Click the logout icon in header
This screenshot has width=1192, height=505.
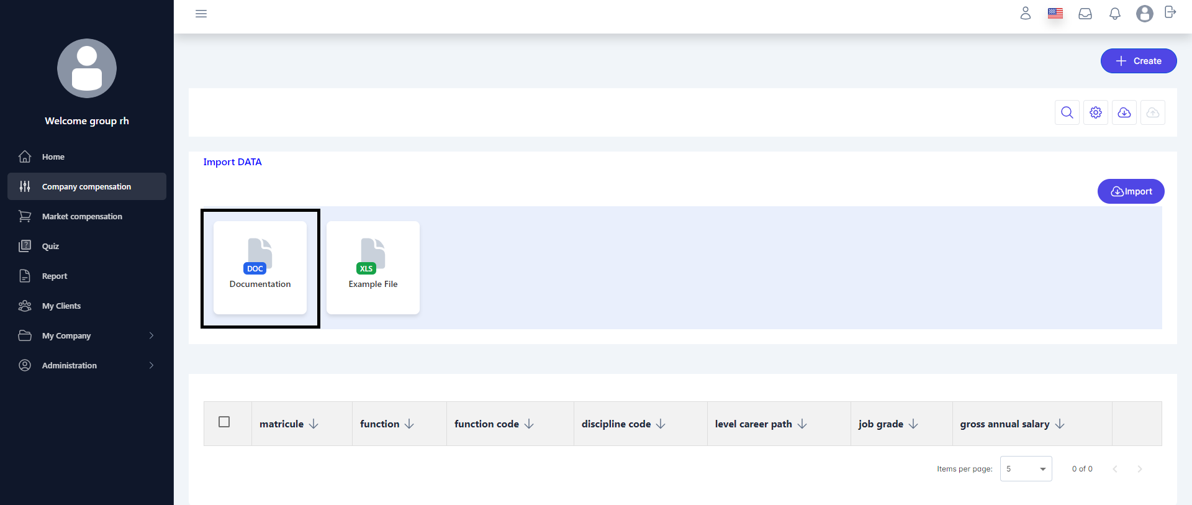coord(1170,12)
